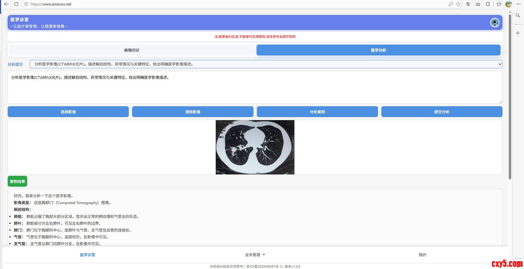Bookmark this page with the star icon
Screen dimensions: 524x269
[x=458, y=4]
